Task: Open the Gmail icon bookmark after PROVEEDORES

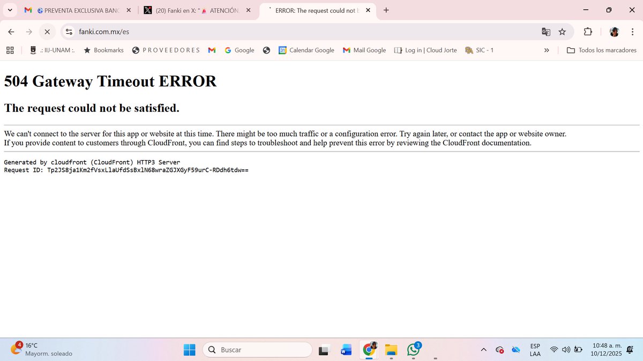Action: [212, 50]
